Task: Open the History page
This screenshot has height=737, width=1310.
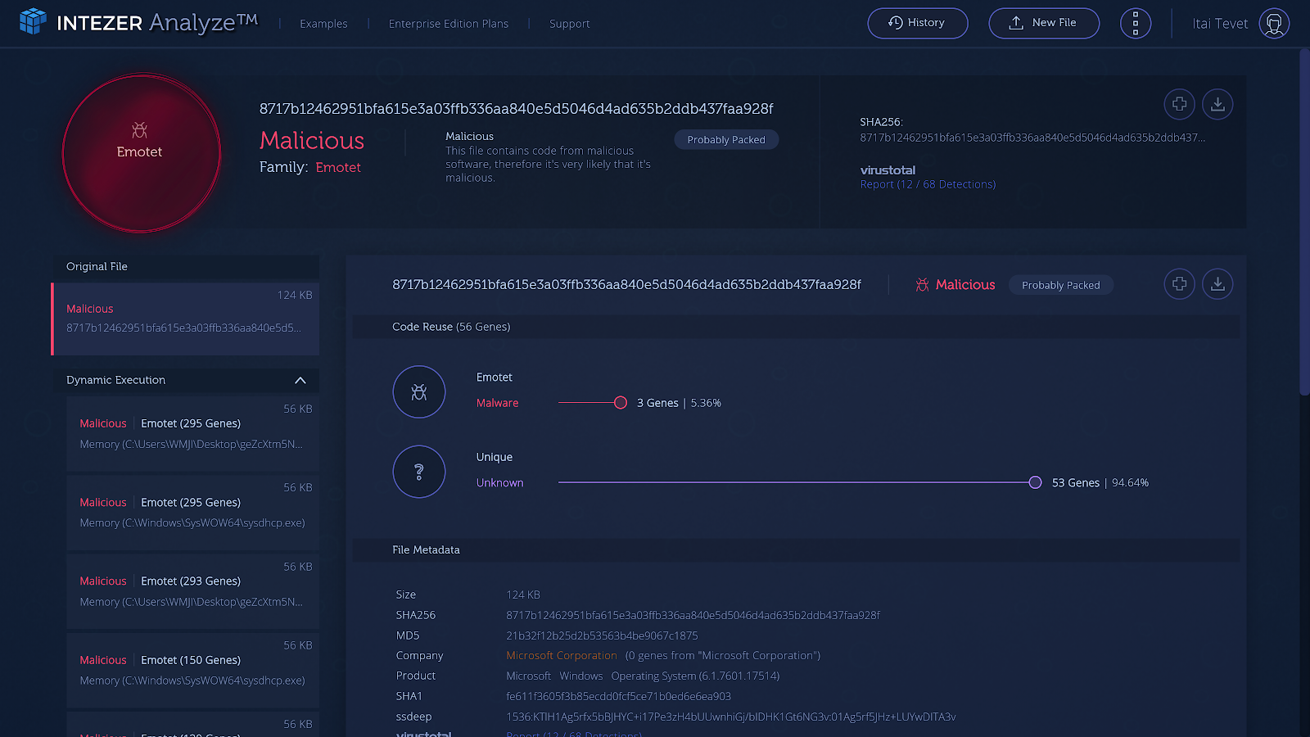Action: pos(918,23)
